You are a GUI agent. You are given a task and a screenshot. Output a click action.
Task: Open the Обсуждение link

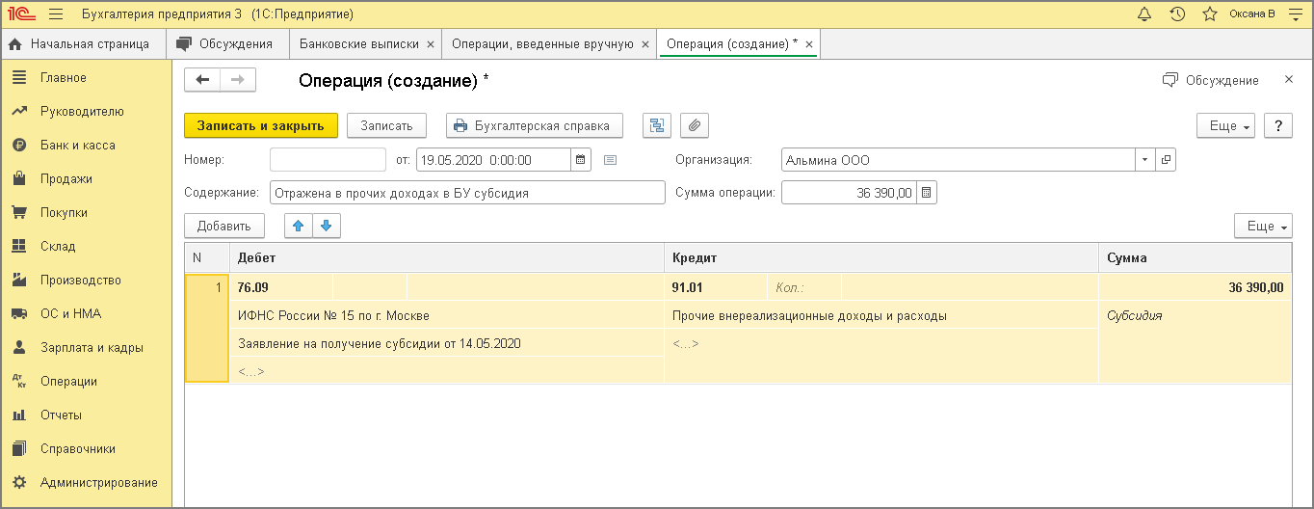1211,80
